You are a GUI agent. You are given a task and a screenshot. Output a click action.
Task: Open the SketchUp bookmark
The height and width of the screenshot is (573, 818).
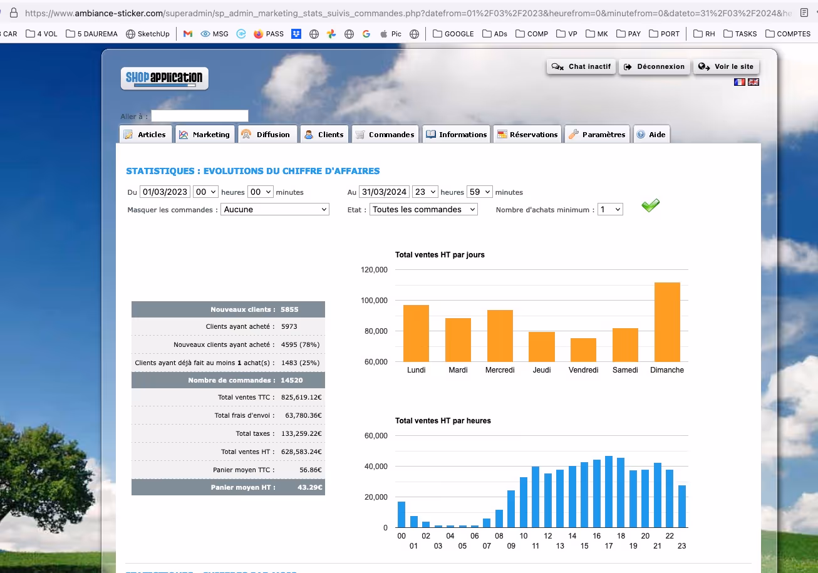pos(148,34)
